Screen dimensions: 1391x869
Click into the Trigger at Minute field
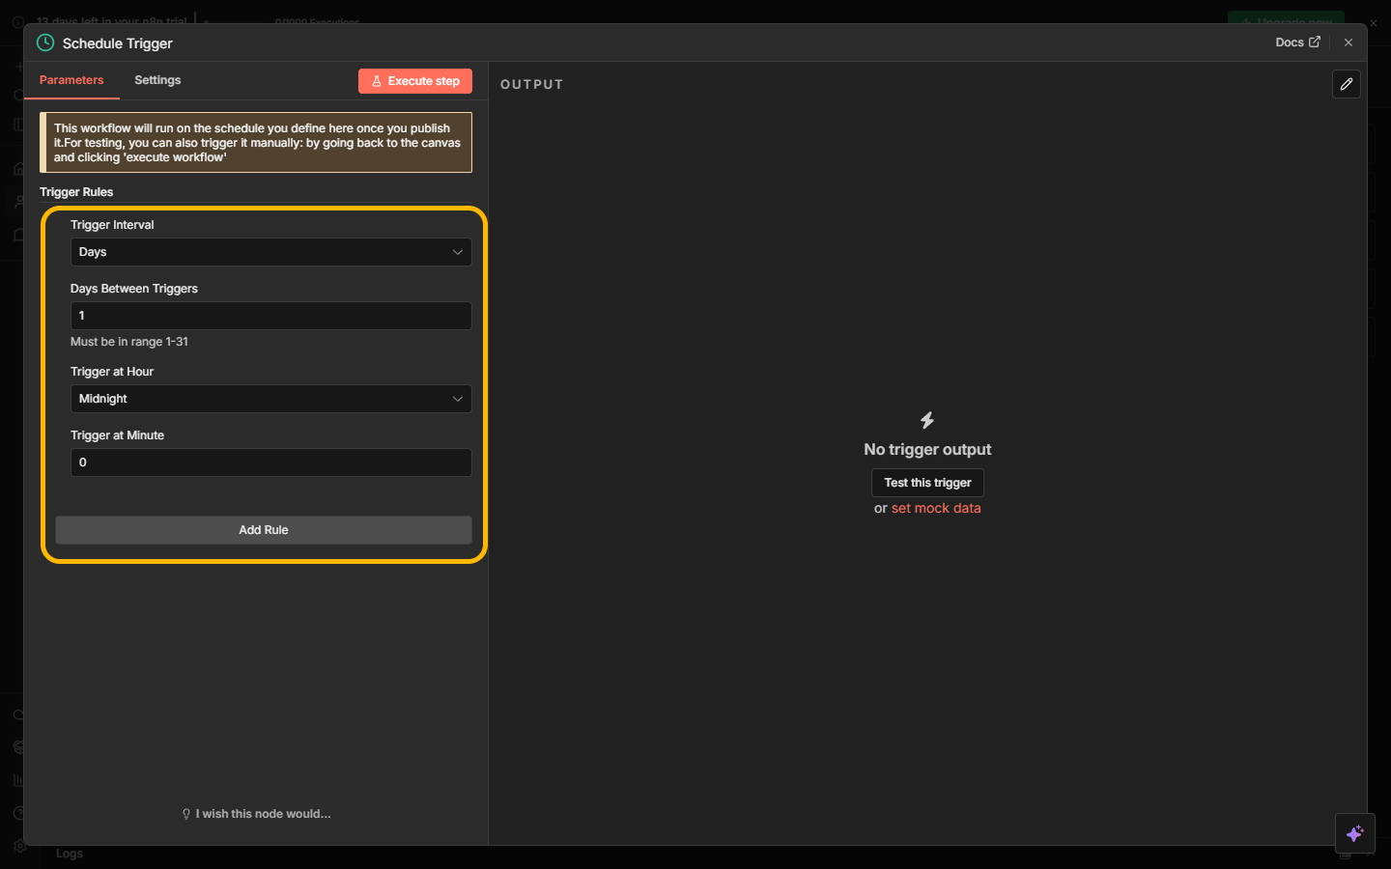[x=270, y=463]
